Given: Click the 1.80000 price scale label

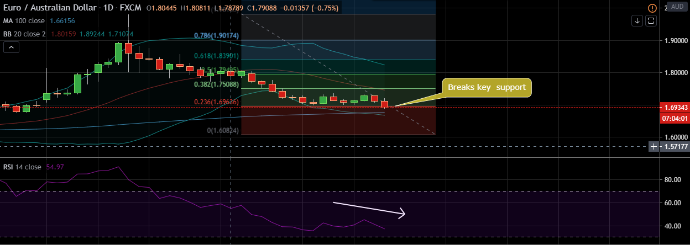Looking at the screenshot, I should coord(676,73).
